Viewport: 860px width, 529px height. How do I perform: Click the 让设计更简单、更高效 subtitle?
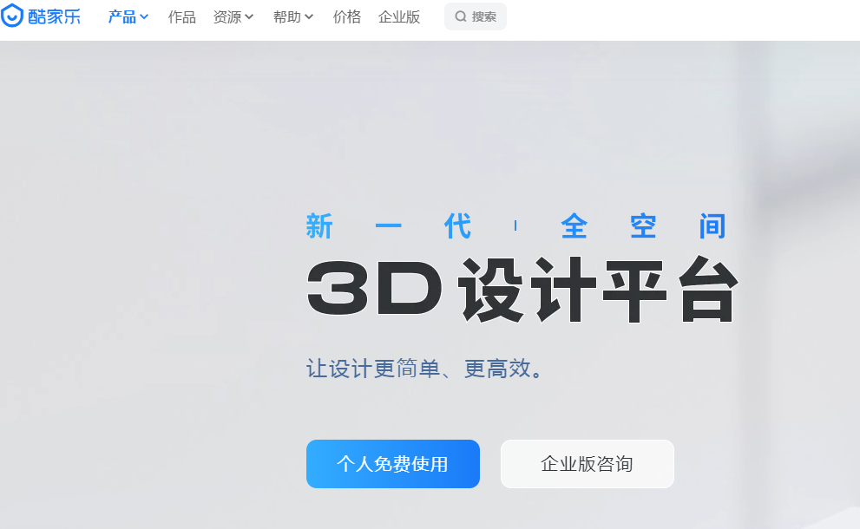click(428, 369)
